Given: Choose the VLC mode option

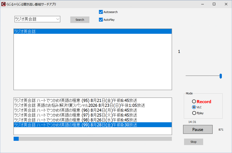Looking at the screenshot, I should tap(194, 107).
